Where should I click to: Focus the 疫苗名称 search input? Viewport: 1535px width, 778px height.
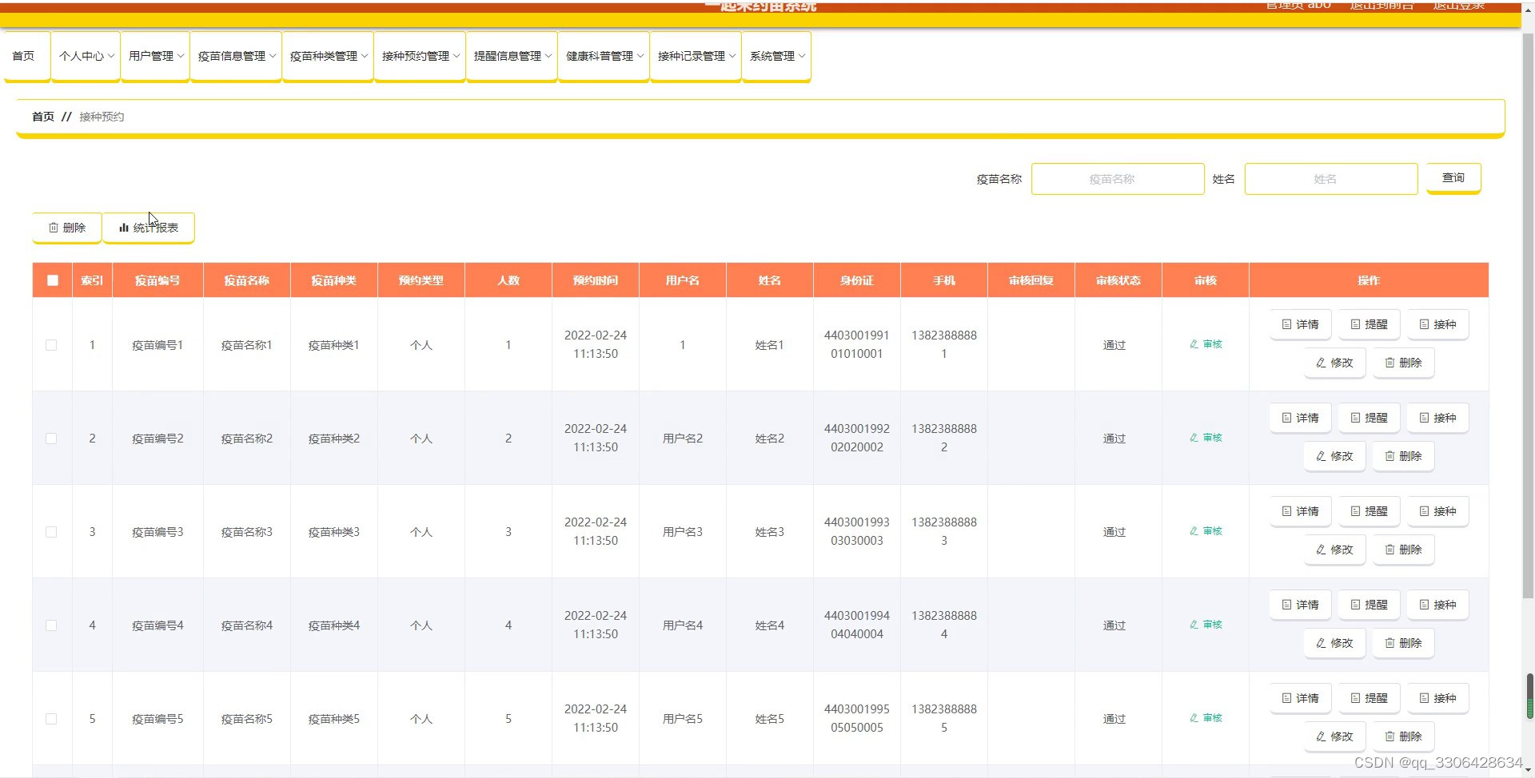pyautogui.click(x=1118, y=179)
